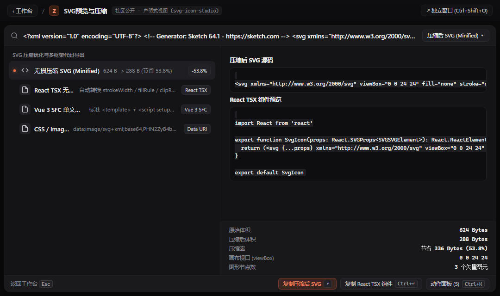Click '标准 <template> + <script setup' description
Viewport: 500px width, 296px height.
click(131, 110)
